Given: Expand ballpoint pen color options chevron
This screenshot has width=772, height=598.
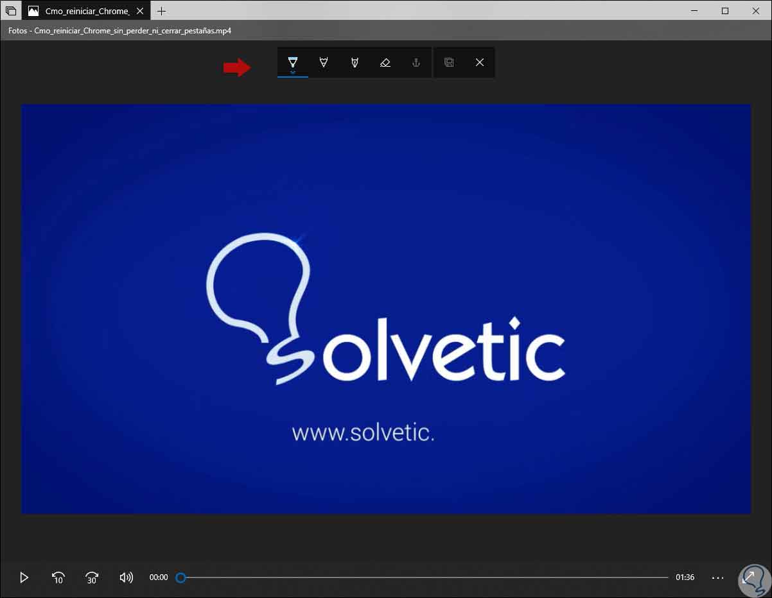Looking at the screenshot, I should point(293,73).
